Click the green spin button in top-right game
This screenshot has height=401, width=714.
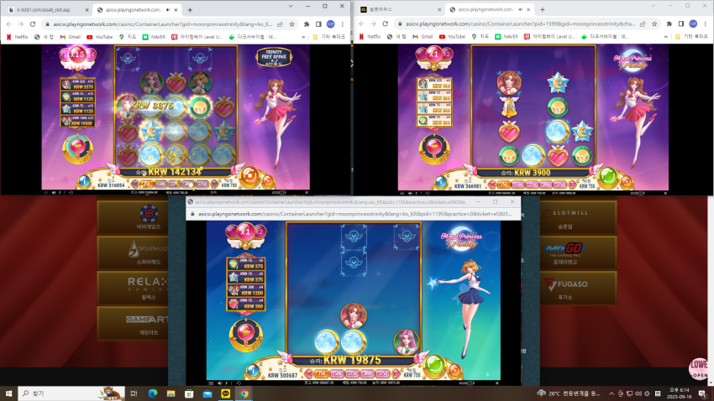(x=607, y=176)
